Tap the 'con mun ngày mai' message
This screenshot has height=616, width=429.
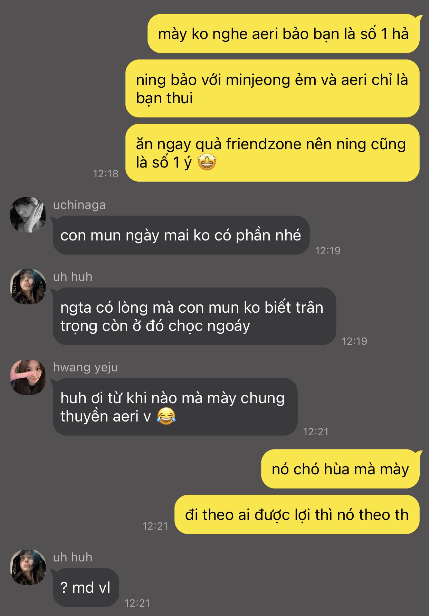pyautogui.click(x=181, y=235)
